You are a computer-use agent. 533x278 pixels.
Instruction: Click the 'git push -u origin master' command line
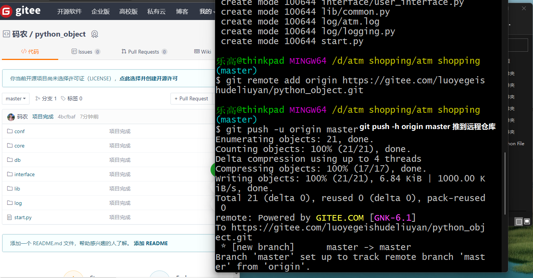(287, 129)
